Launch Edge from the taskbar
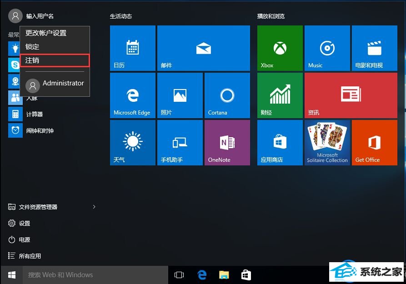406x284 pixels. pos(202,275)
